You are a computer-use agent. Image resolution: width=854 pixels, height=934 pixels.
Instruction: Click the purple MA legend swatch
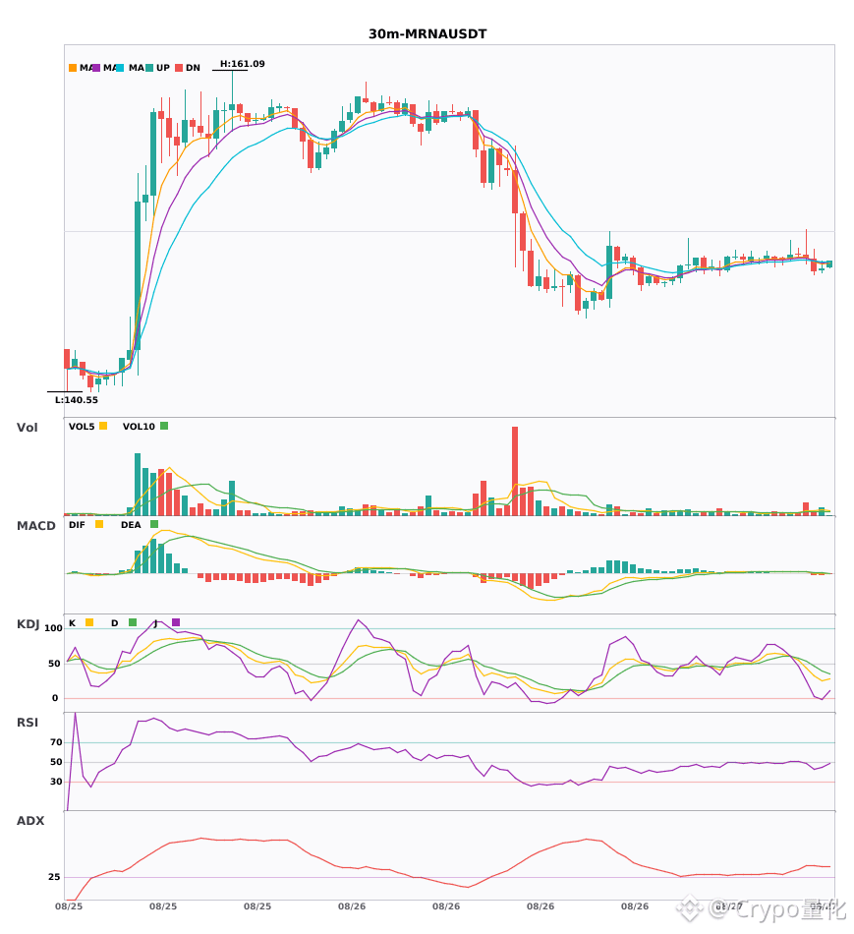click(96, 68)
